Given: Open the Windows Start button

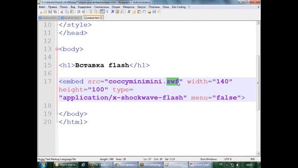Looking at the screenshot, I should click(43, 165).
